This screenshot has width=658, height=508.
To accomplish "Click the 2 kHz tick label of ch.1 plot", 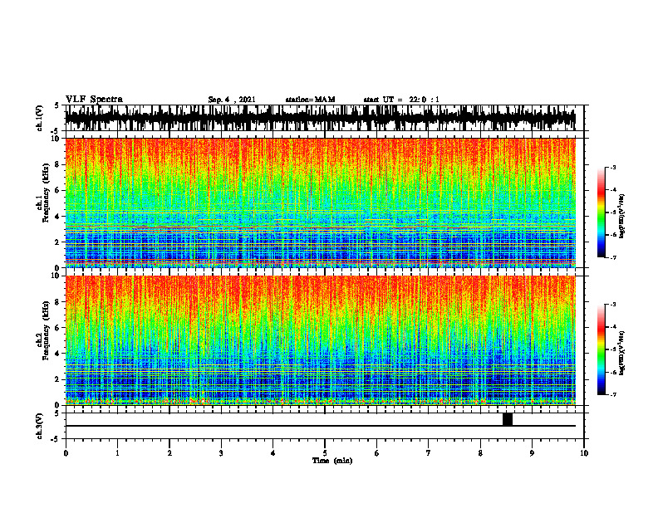I will [x=57, y=242].
